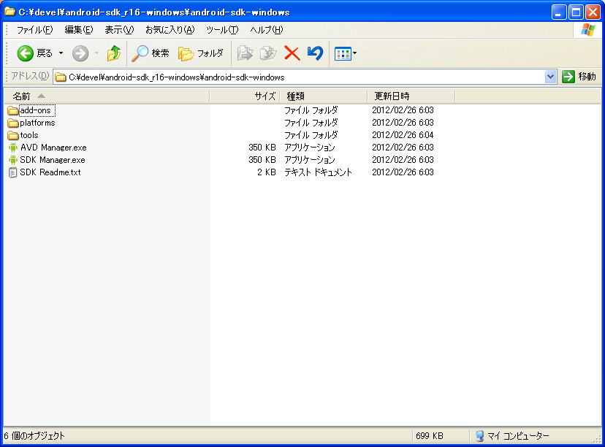Select the SDK Readme.txt document icon
Screen dimensions: 605x447
(12, 172)
